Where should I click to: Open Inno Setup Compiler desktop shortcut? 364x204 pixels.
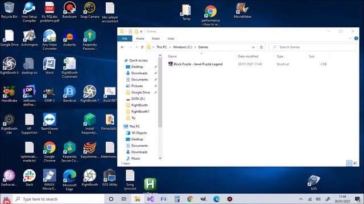(x=29, y=12)
